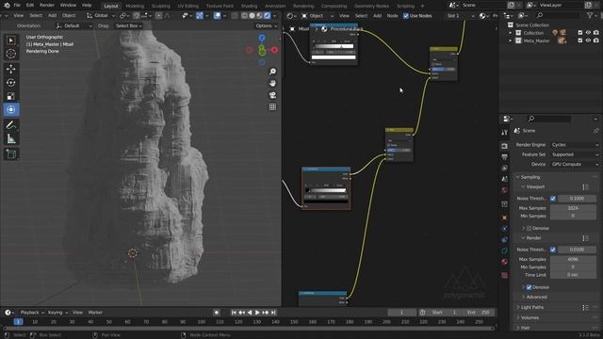Open the Texture properties tab icon
The image size is (603, 339).
[505, 275]
